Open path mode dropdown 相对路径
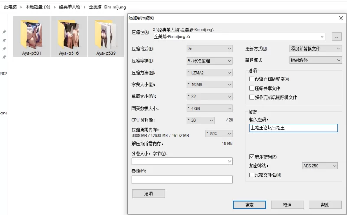 point(316,60)
